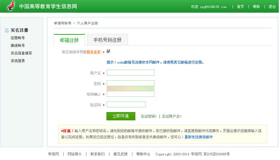
Task: Select 实名信息填写 in the sidebar
Action: 21,53
